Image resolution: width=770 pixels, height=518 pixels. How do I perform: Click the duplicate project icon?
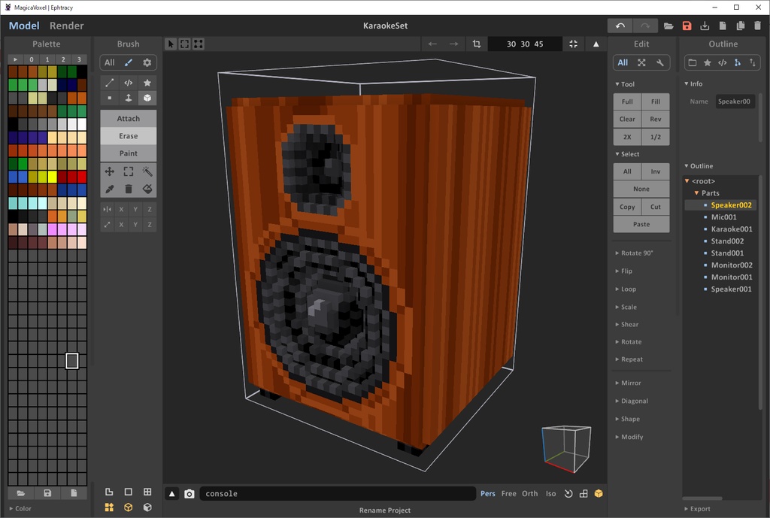coord(740,26)
